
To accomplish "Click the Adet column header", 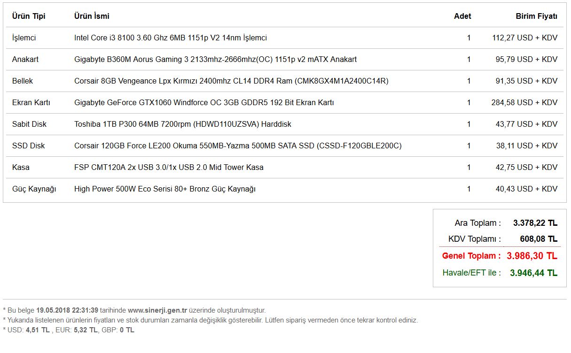I will tap(462, 16).
